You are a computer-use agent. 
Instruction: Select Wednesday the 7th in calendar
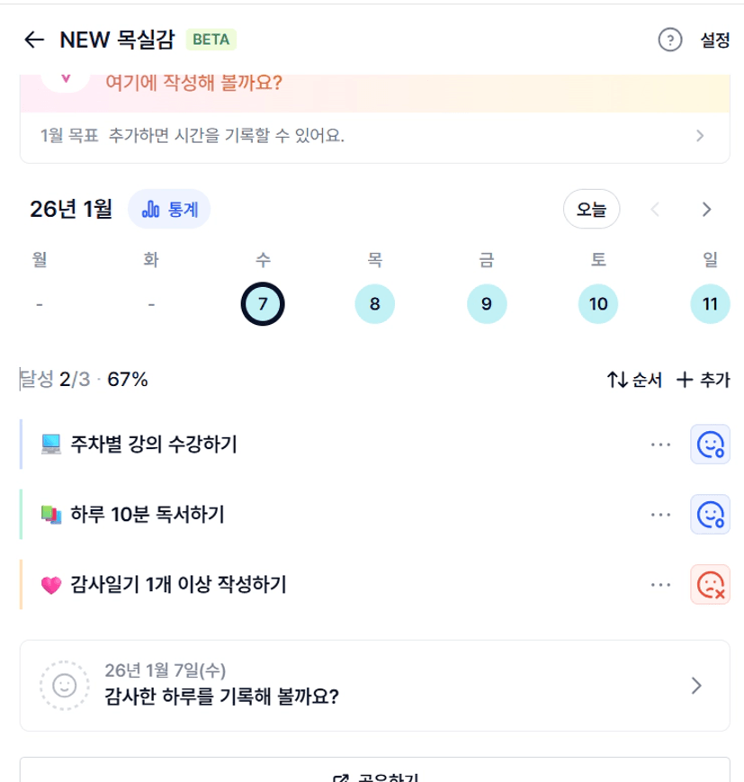click(x=263, y=303)
